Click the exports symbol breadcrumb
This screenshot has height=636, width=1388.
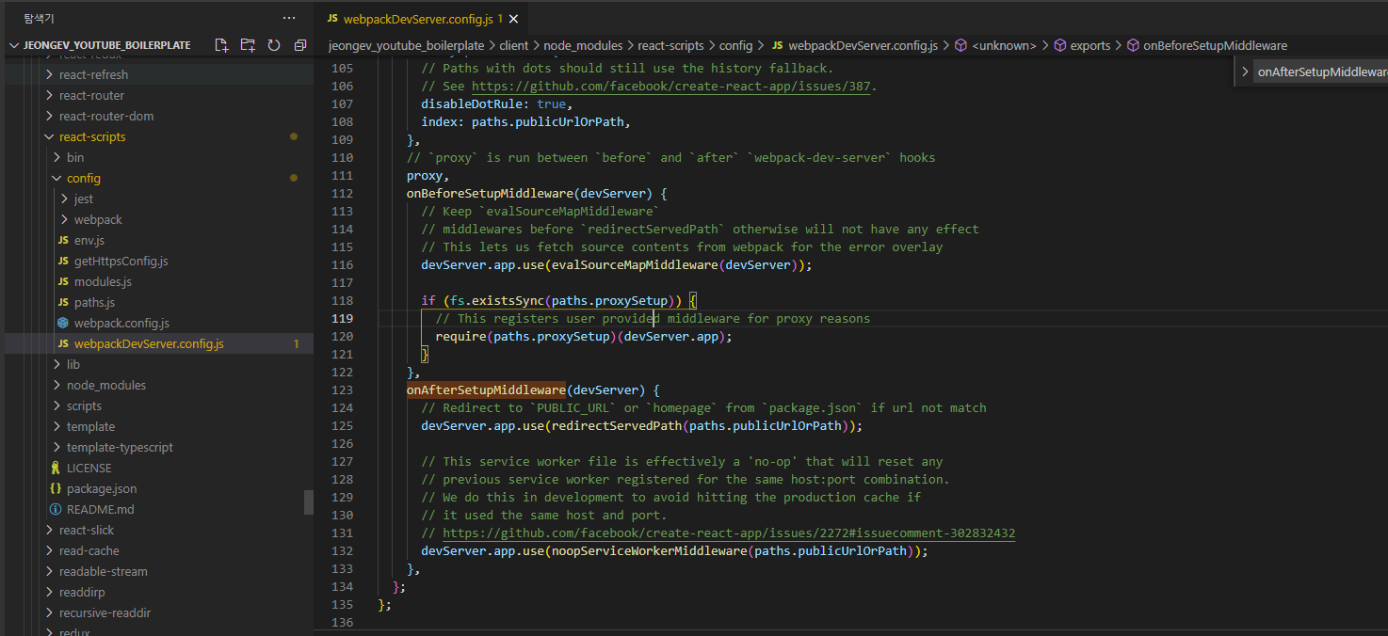pos(1081,45)
